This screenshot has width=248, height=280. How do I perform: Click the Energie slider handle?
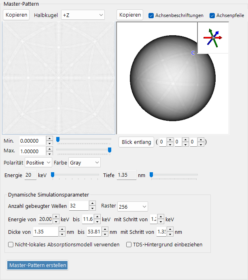click(x=53, y=175)
